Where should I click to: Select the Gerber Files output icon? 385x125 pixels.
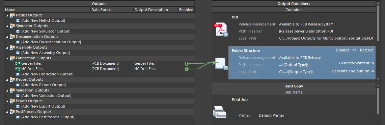[18, 63]
